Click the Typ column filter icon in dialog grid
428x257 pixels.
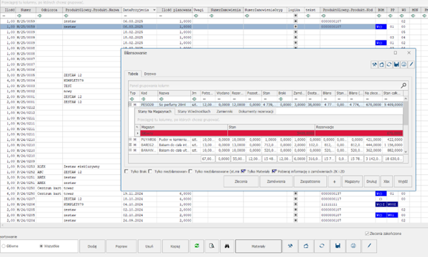[132, 99]
